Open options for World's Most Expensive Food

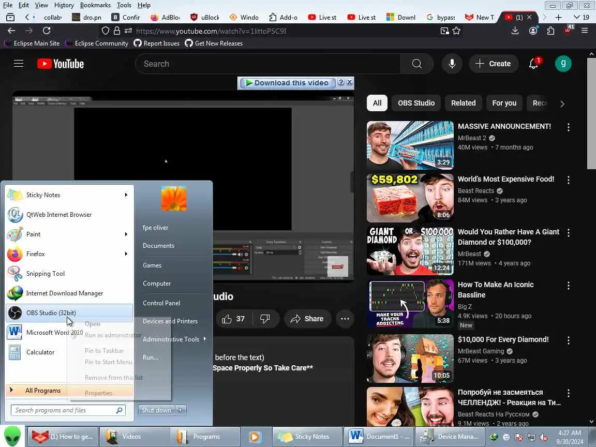(x=568, y=180)
